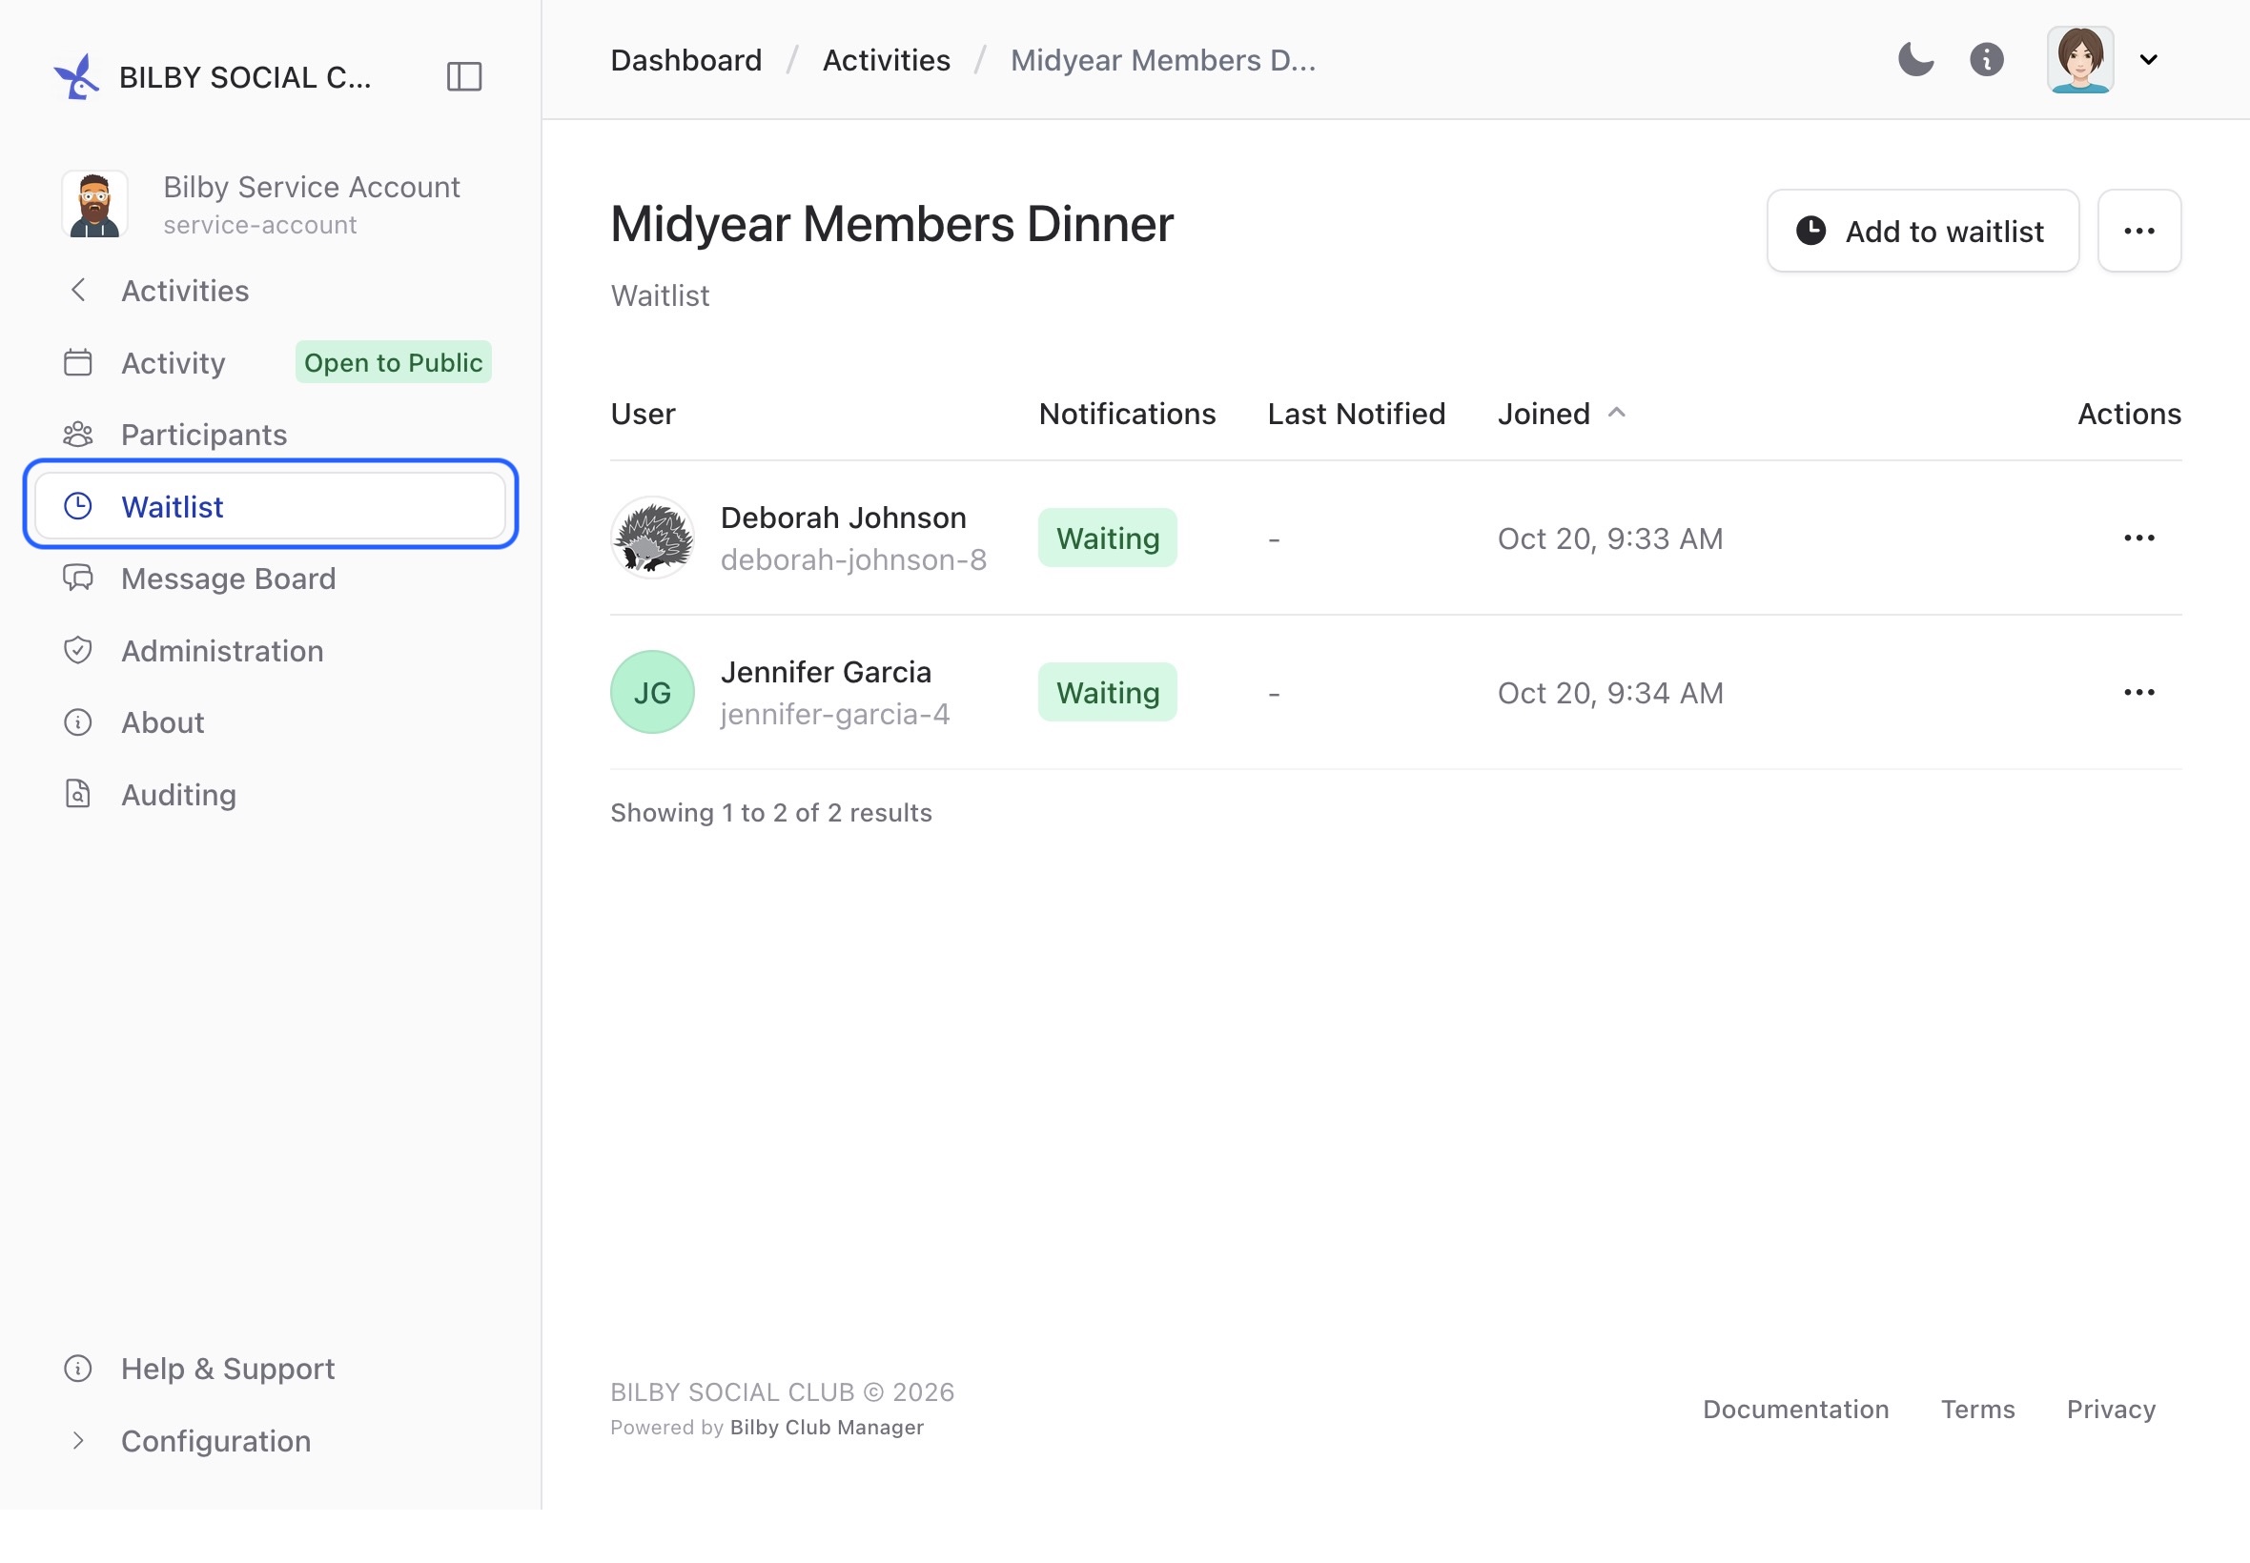
Task: Click Bilby Service Account avatar
Action: tap(95, 204)
